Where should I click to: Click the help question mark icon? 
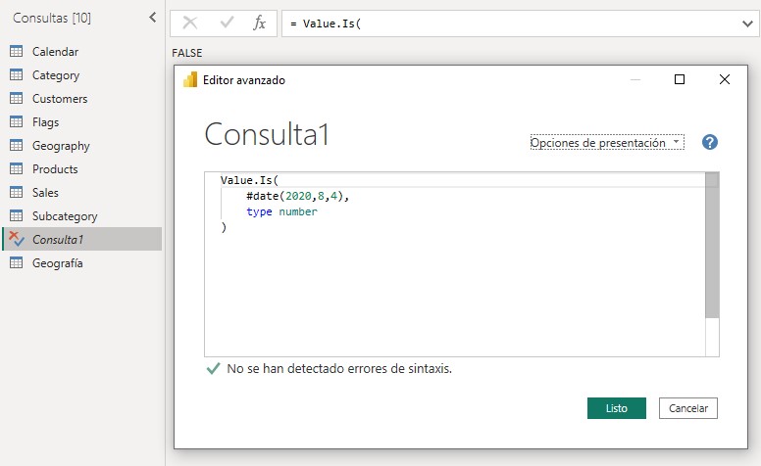[710, 142]
